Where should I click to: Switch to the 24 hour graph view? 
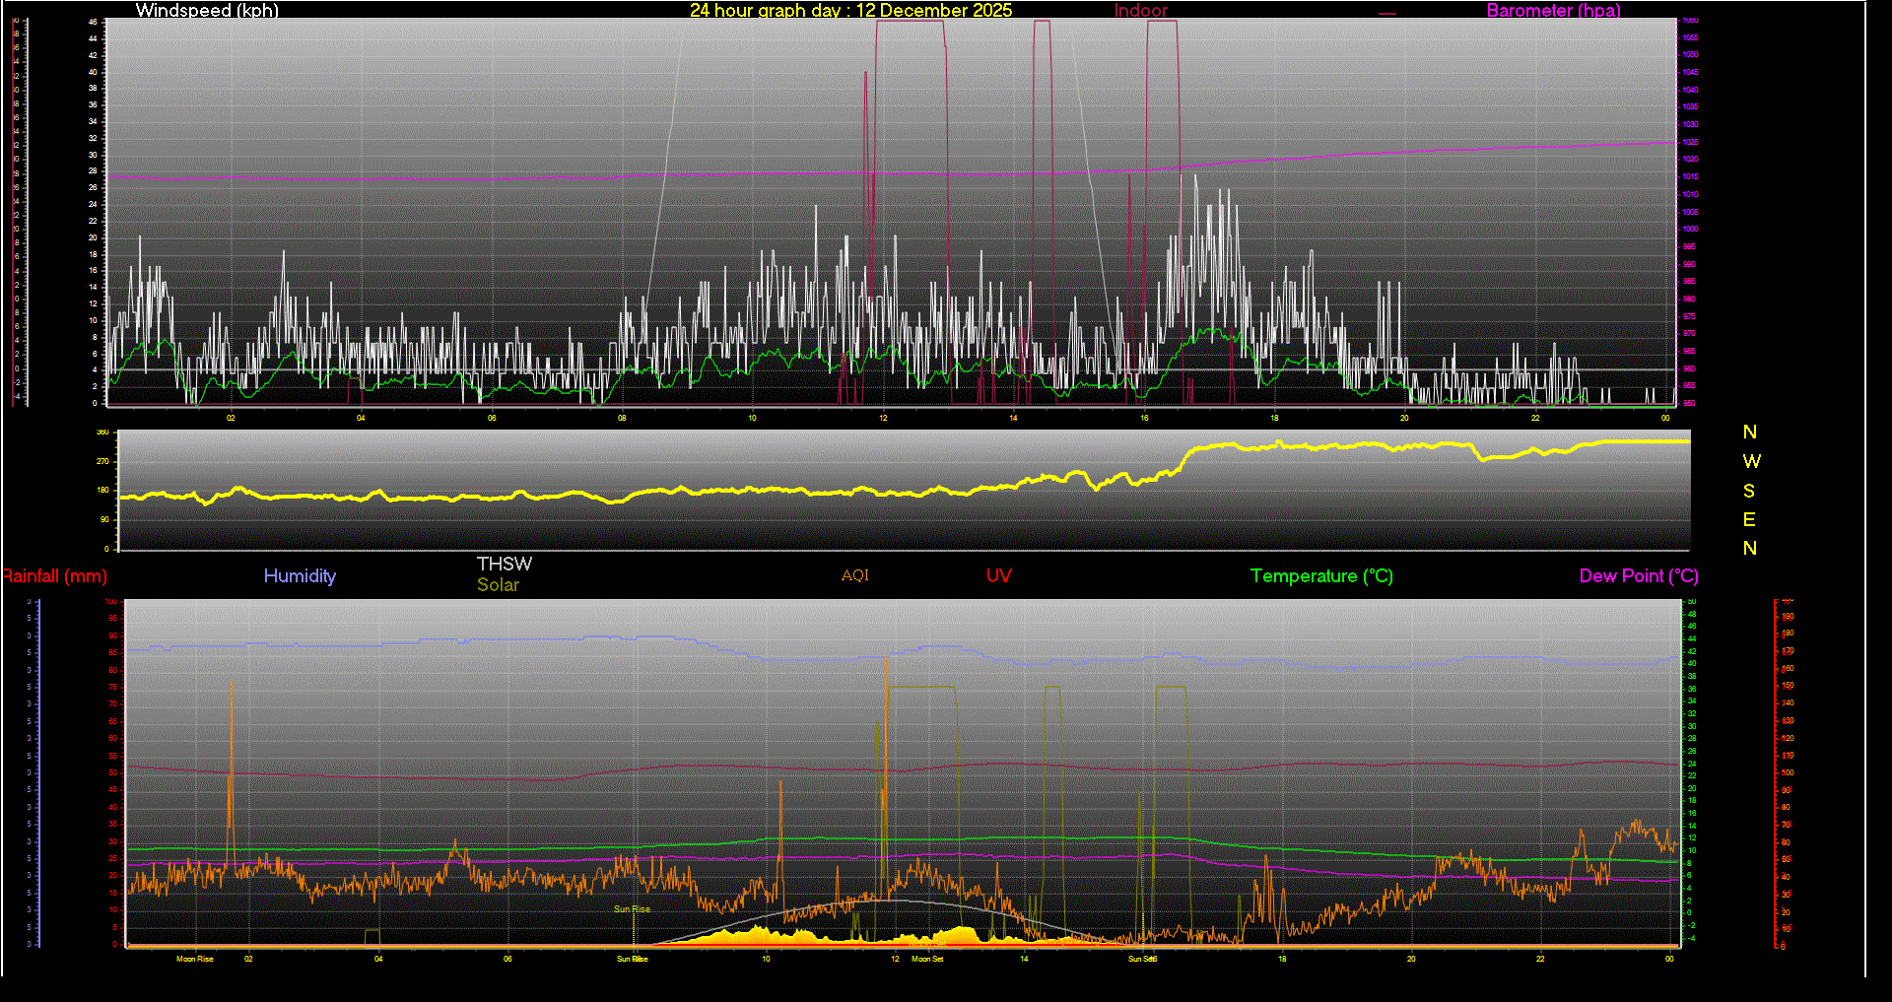pos(749,11)
